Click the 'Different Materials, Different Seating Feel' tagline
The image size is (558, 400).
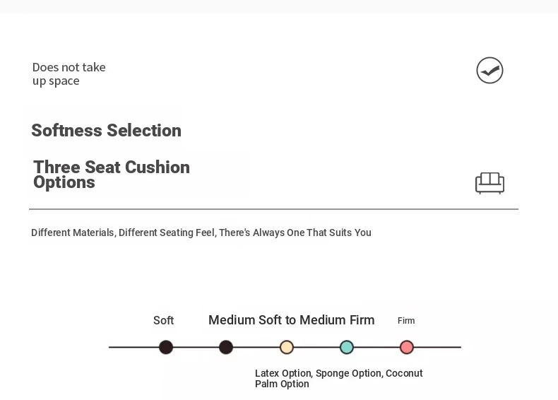(201, 233)
